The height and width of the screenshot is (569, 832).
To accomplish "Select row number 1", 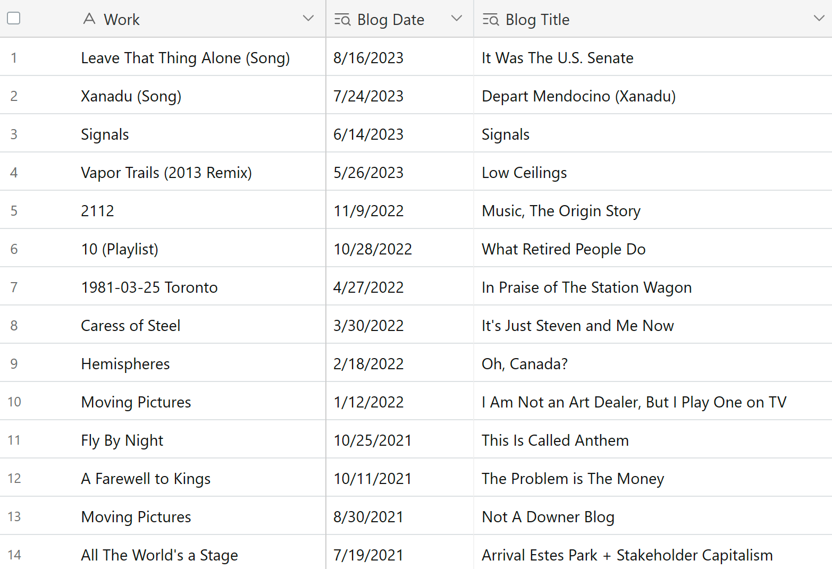I will coord(14,57).
